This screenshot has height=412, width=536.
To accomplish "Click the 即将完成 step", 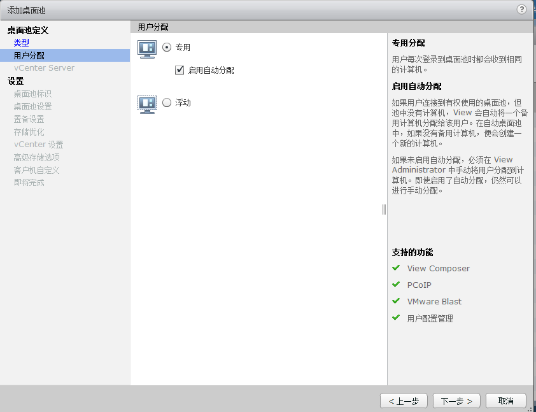I will pyautogui.click(x=29, y=183).
